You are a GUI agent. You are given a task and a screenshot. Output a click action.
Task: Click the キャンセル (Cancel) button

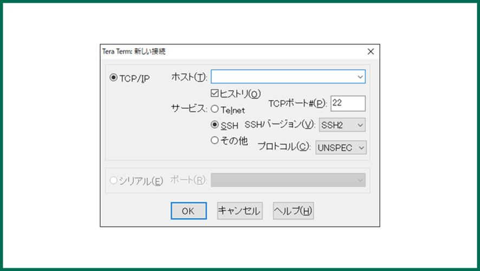[239, 211]
